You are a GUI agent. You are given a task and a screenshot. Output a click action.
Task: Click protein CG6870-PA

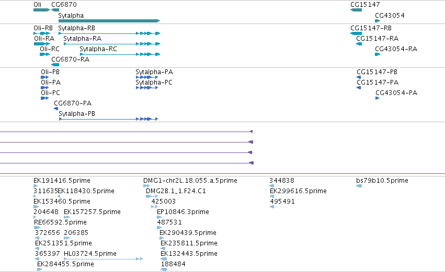tap(56, 109)
